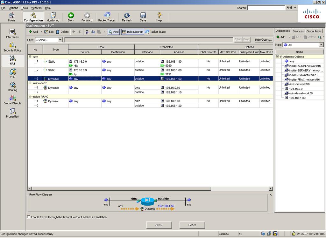Open the File menu
Image resolution: width=326 pixels, height=238 pixels.
(3, 8)
